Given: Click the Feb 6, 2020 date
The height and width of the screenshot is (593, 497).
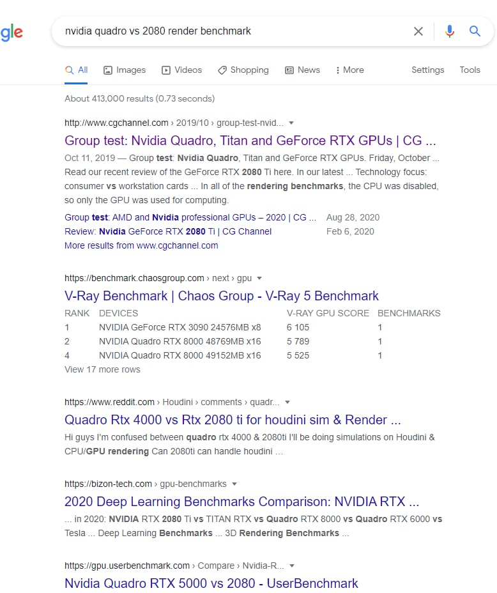Looking at the screenshot, I should 350,231.
